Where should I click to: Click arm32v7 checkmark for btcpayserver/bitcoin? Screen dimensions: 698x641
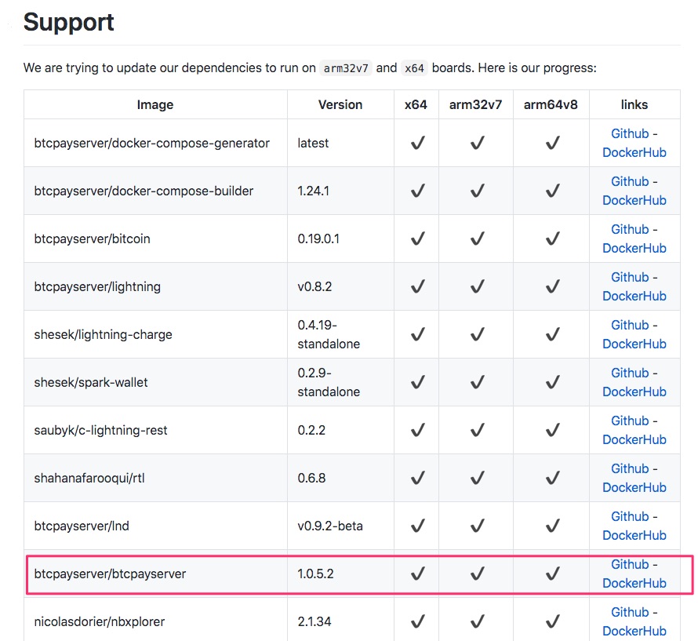pos(477,239)
